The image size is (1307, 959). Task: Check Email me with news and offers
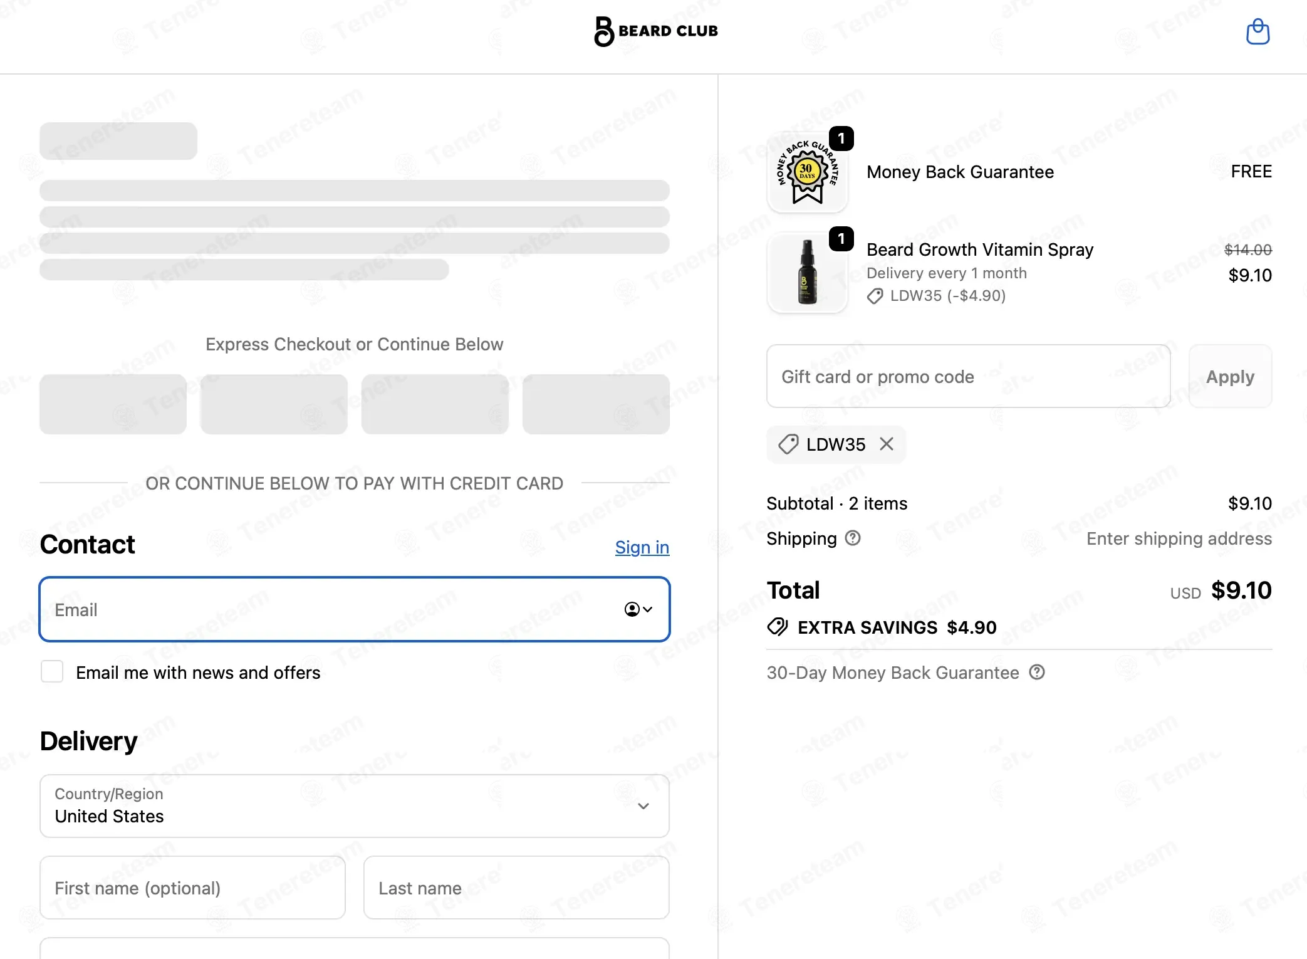tap(52, 671)
